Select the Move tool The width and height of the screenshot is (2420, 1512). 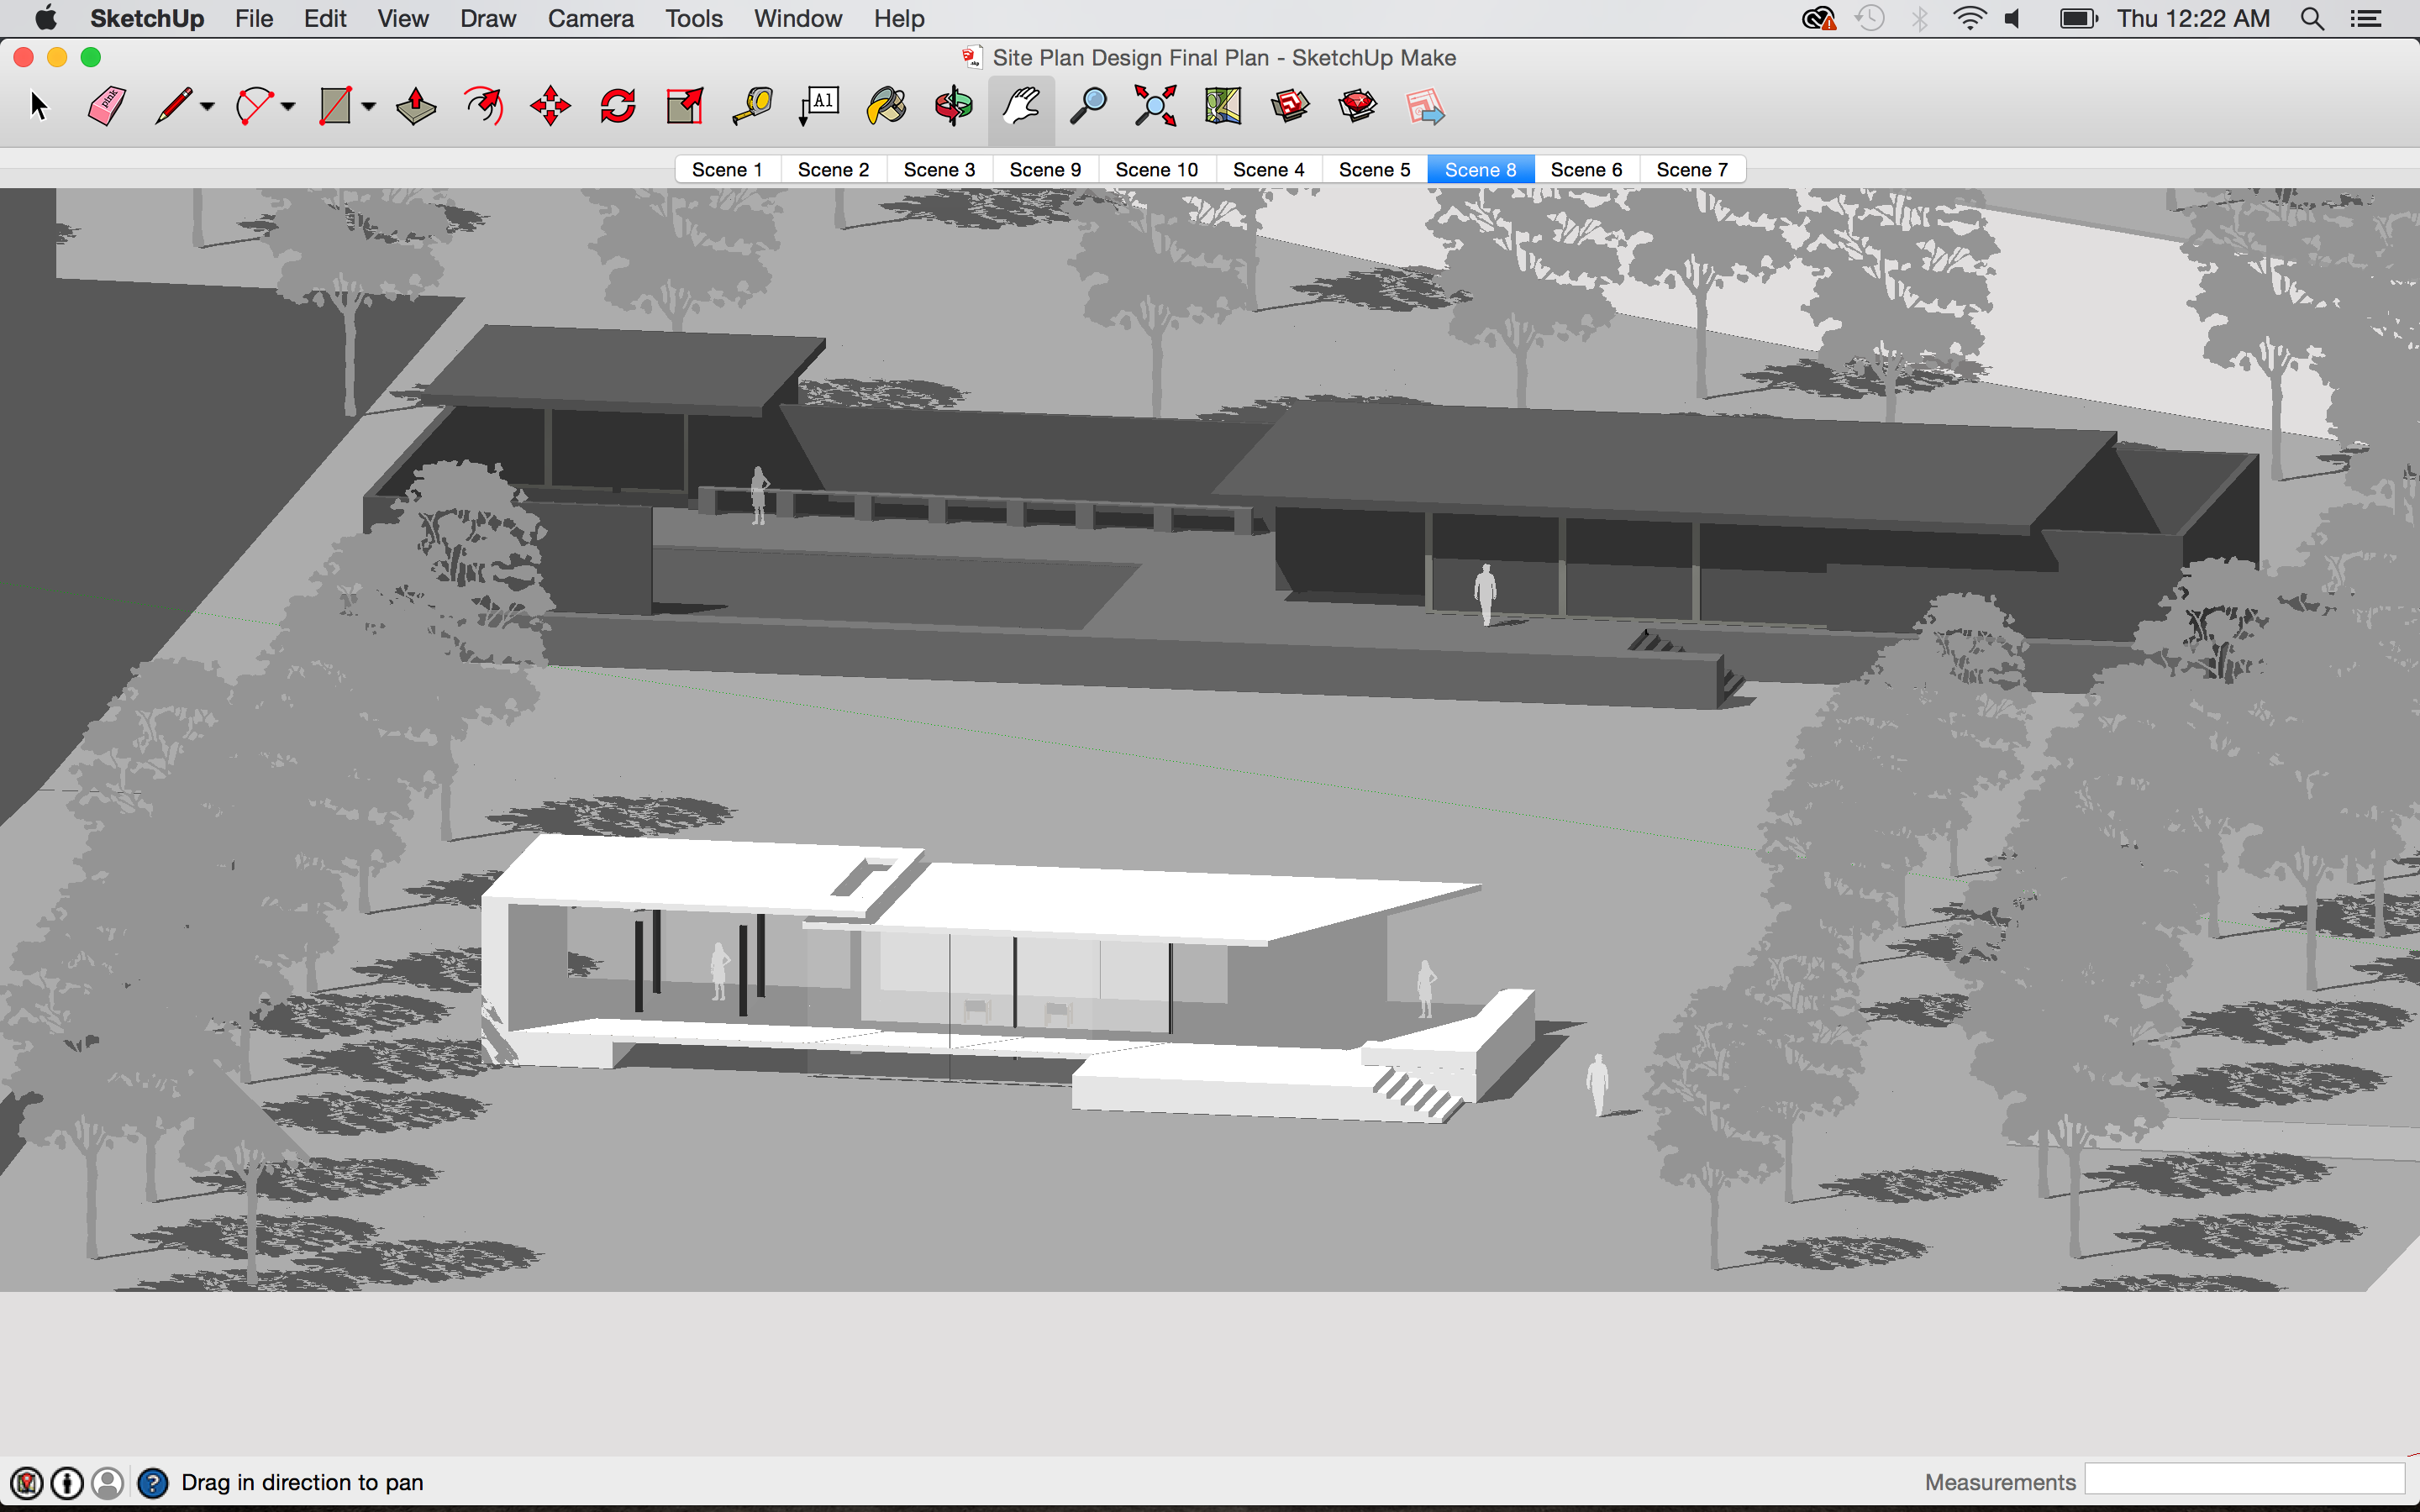pyautogui.click(x=551, y=106)
